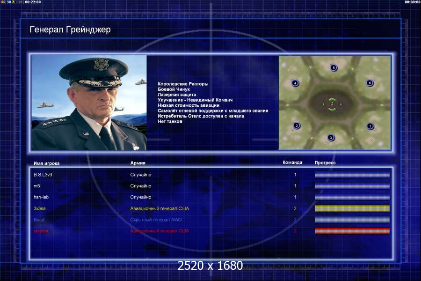Image resolution: width=421 pixels, height=281 pixels.
Task: Click yellow team number 2 in 3x3sa row
Action: (x=295, y=208)
